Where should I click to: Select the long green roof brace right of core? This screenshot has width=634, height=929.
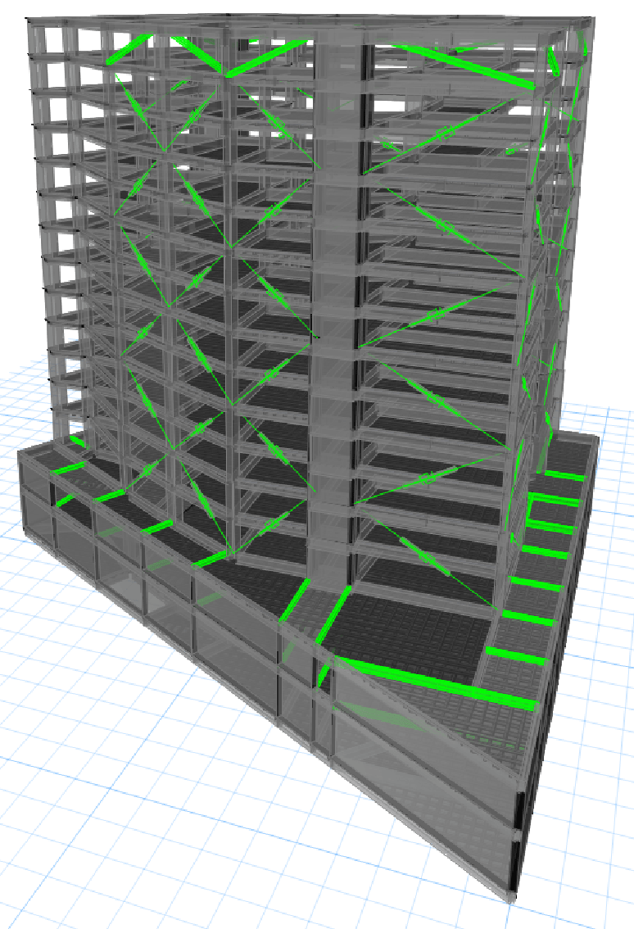pos(463,66)
